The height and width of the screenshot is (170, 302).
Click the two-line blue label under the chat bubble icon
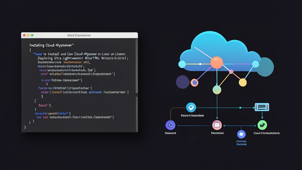pos(242,143)
